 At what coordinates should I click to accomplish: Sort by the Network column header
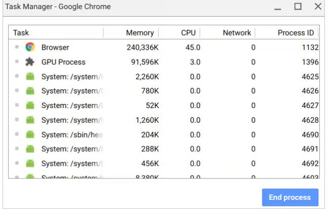[237, 33]
